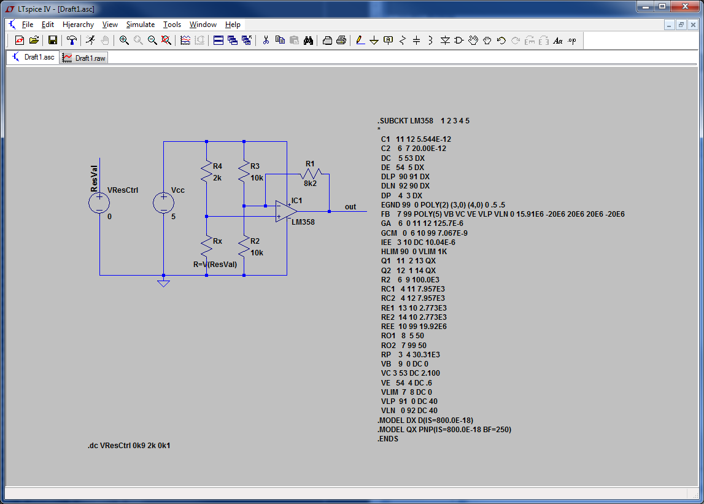Open the Window menu
This screenshot has width=704, height=504.
203,25
